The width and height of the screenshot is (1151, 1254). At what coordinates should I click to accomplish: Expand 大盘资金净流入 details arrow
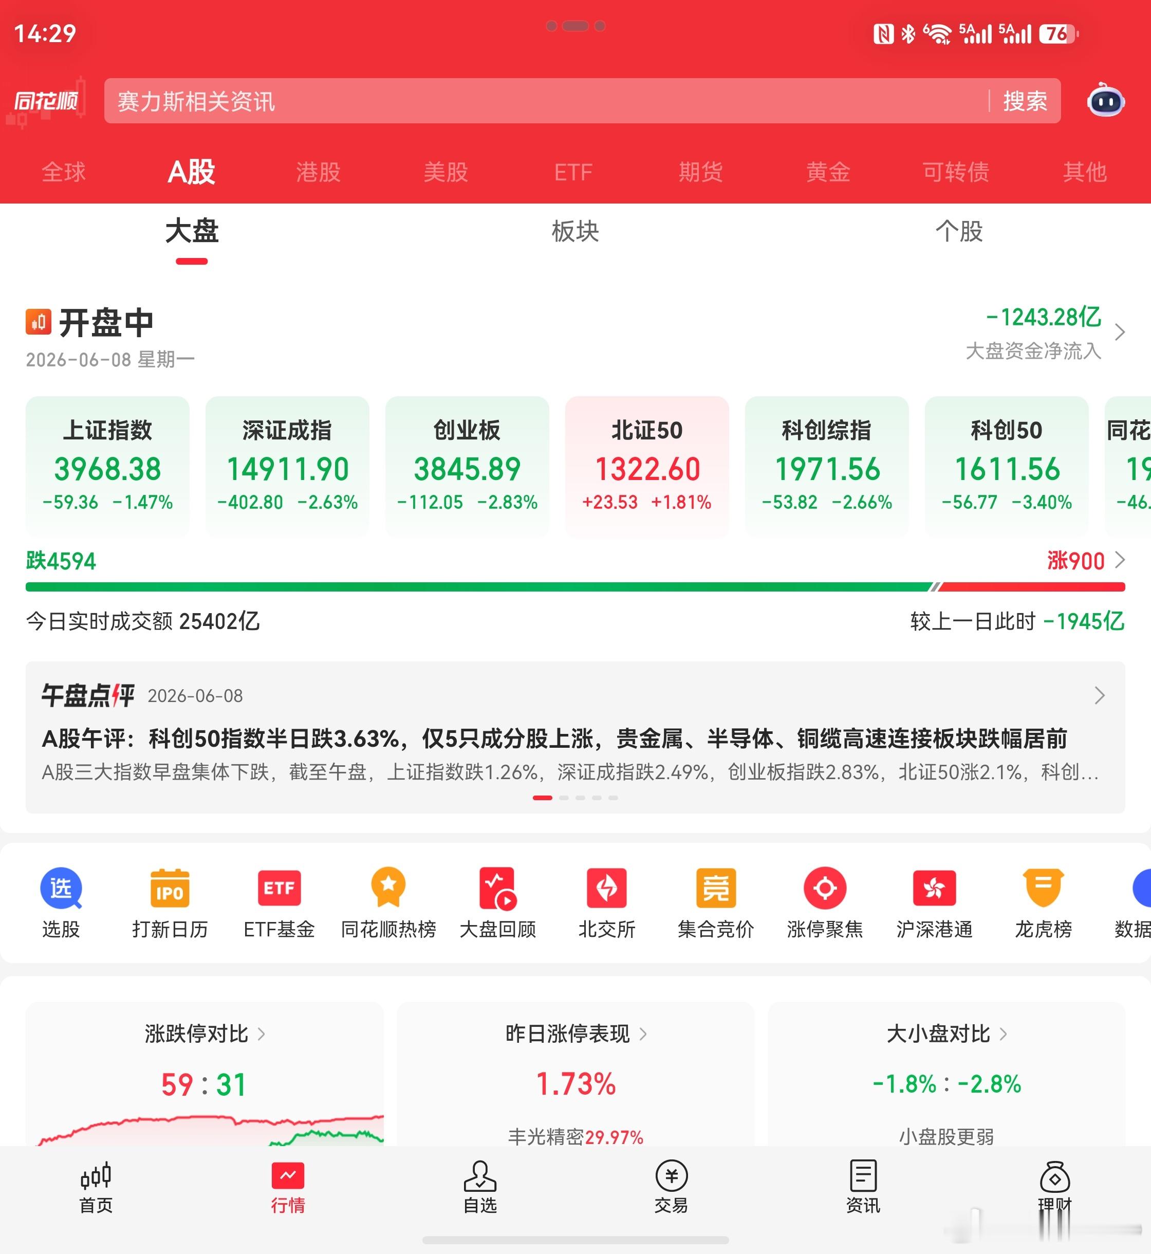tap(1120, 332)
